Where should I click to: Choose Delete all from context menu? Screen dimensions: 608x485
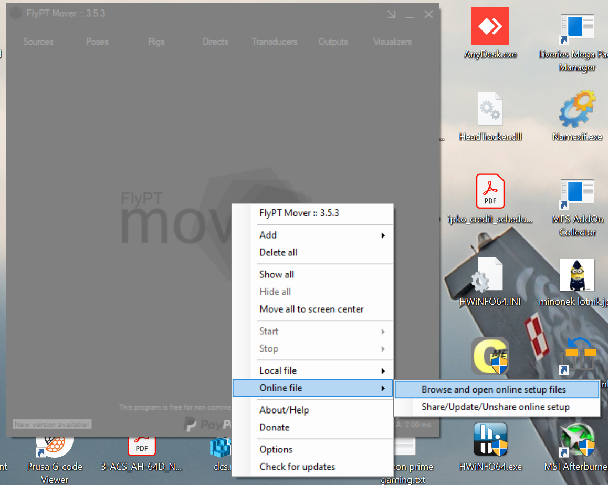pos(312,253)
